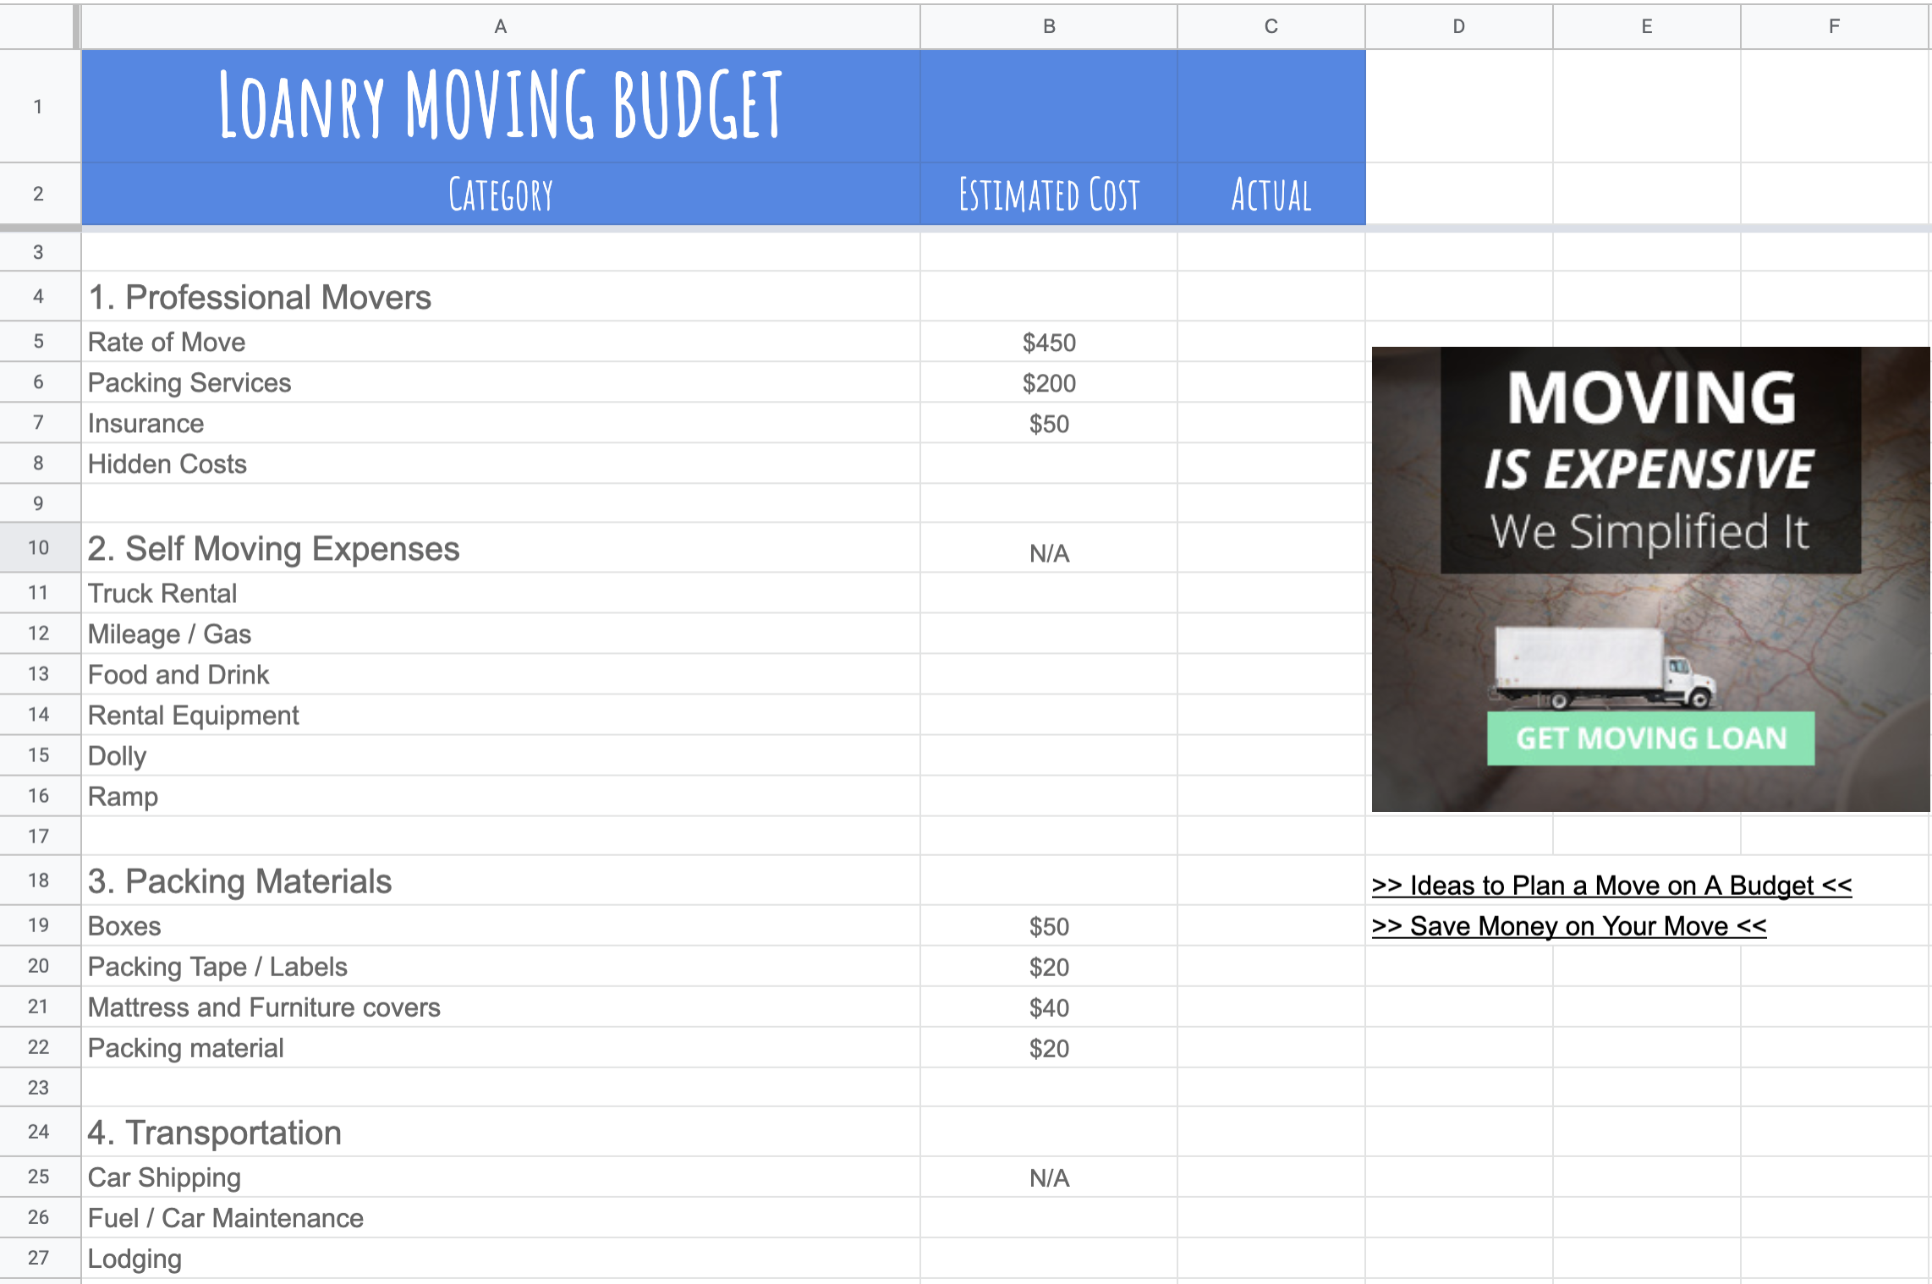The image size is (1932, 1284).
Task: Select column A header
Action: click(500, 26)
